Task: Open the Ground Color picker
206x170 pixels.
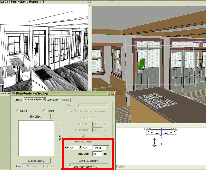Action: click(x=36, y=161)
